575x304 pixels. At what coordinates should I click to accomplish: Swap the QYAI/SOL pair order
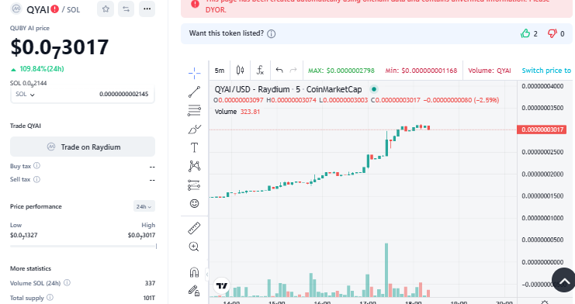click(126, 9)
